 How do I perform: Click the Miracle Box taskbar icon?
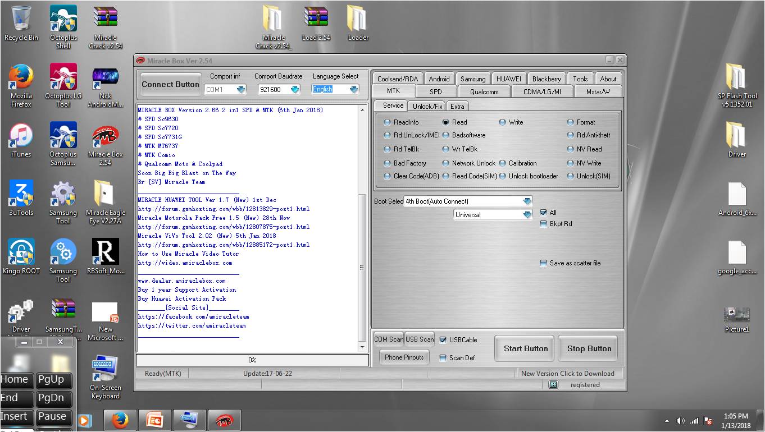225,420
